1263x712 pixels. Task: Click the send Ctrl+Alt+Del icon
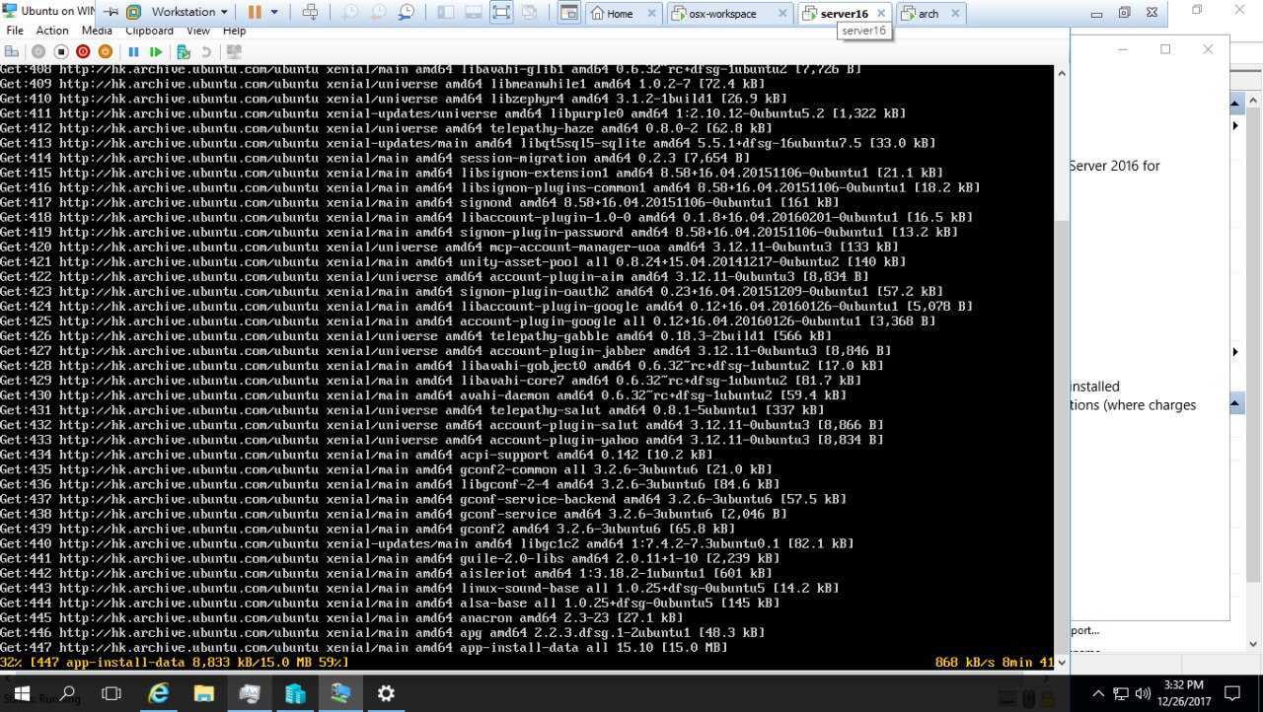click(310, 13)
